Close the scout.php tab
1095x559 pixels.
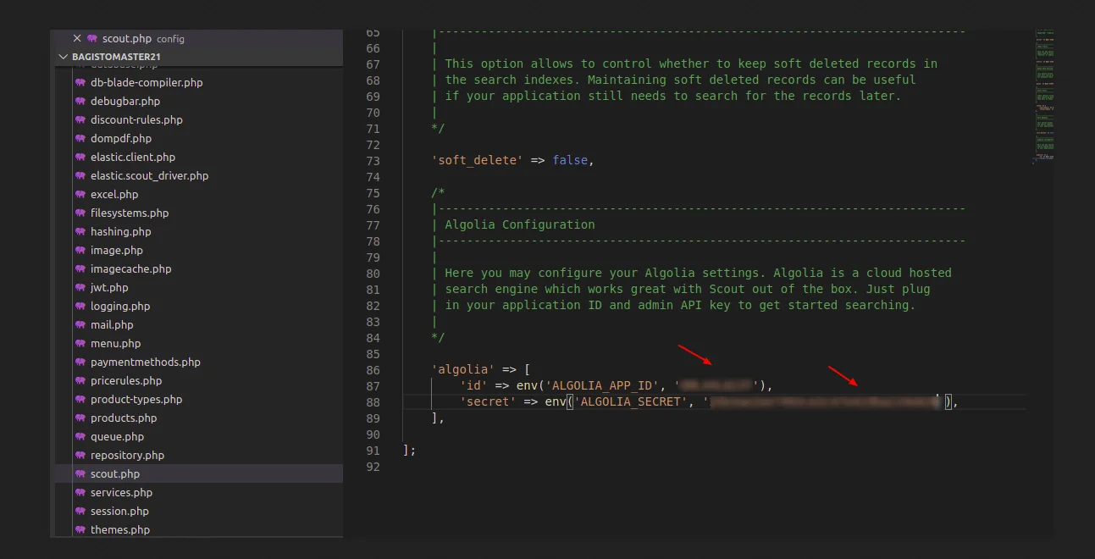(75, 38)
